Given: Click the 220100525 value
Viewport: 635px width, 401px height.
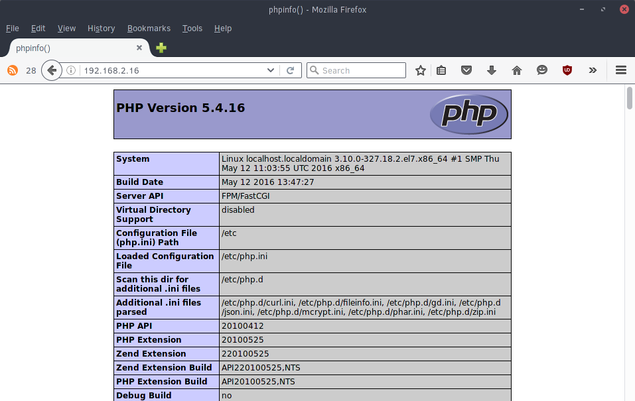Looking at the screenshot, I should click(245, 354).
